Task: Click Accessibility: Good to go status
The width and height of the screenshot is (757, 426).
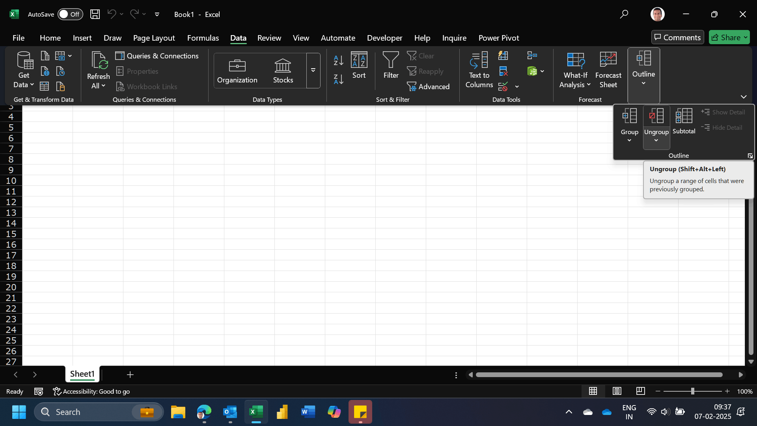Action: tap(91, 391)
